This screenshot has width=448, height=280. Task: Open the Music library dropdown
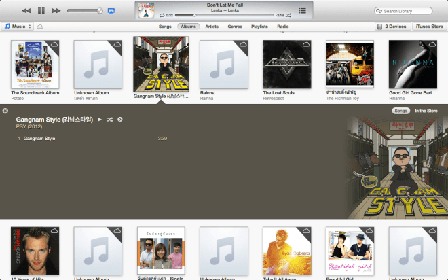point(17,27)
